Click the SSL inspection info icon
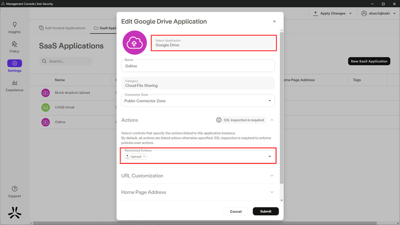This screenshot has width=400, height=225. (218, 120)
